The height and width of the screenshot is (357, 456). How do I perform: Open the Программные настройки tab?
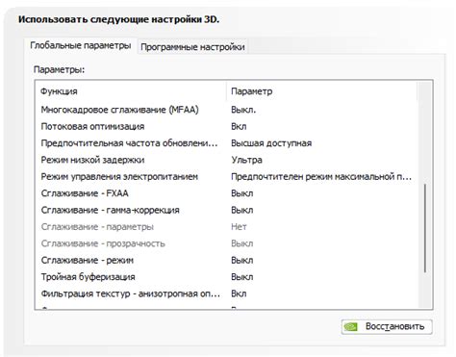[192, 47]
